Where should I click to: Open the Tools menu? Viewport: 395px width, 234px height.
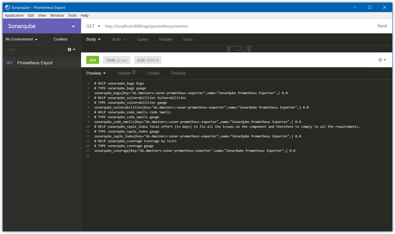(72, 15)
